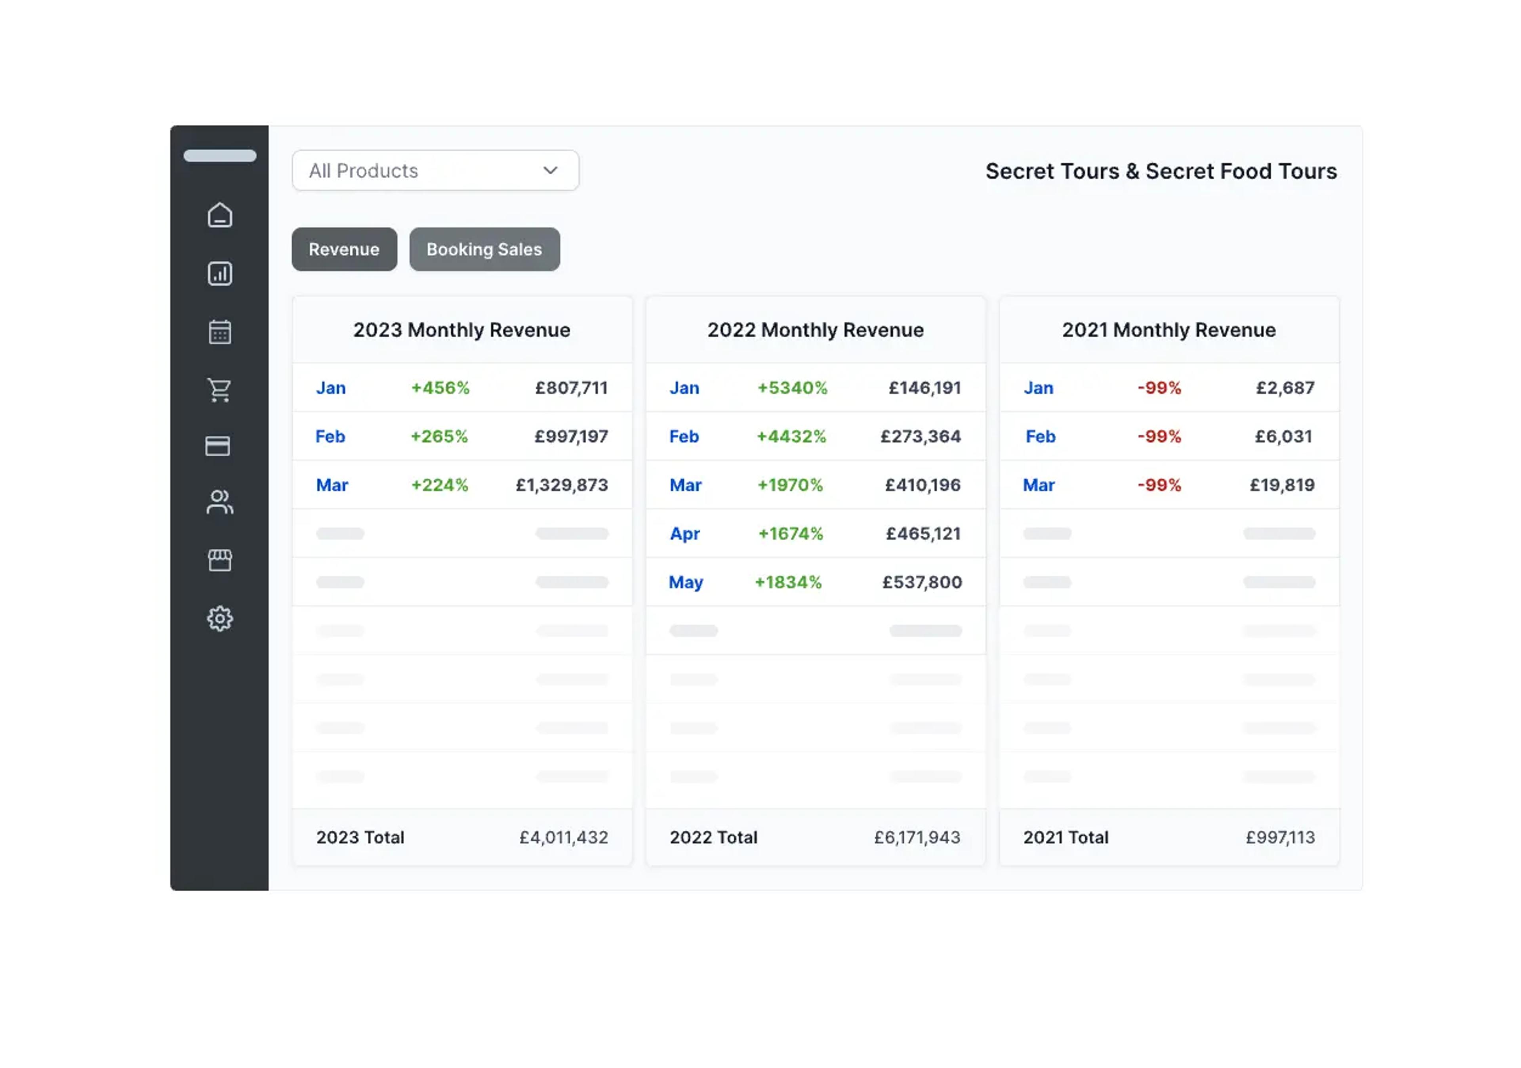Screen dimensions: 1521x1068
Task: Switch to the Revenue tab
Action: (x=345, y=249)
